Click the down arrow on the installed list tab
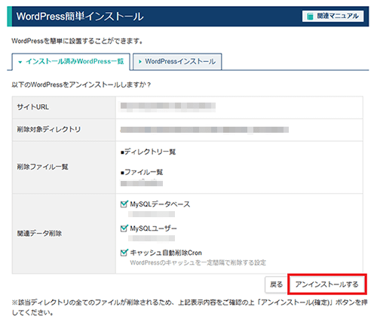The width and height of the screenshot is (377, 322). click(x=20, y=62)
